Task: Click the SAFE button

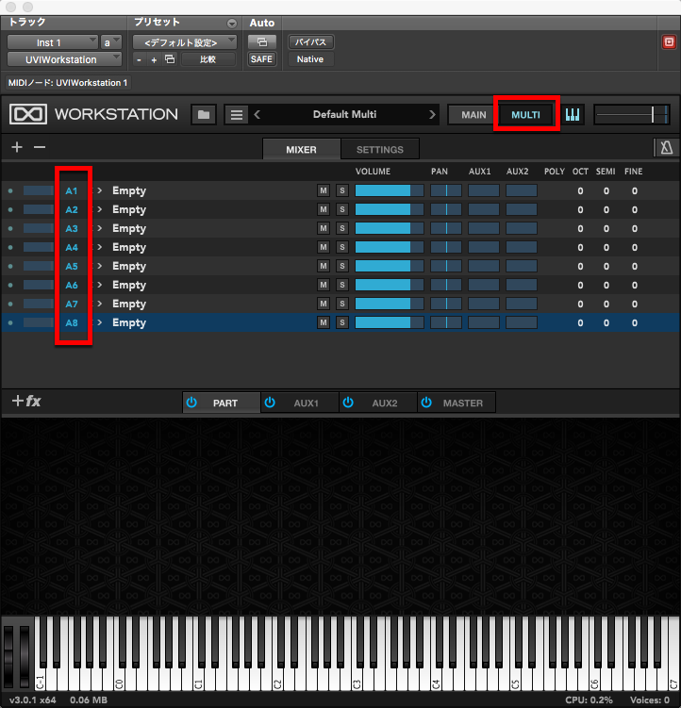Action: (x=261, y=59)
